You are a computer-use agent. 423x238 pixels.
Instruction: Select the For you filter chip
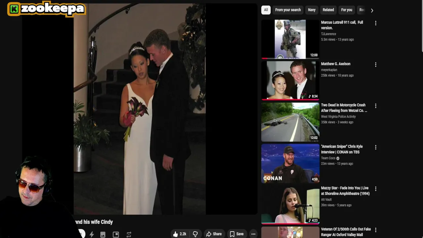(347, 10)
